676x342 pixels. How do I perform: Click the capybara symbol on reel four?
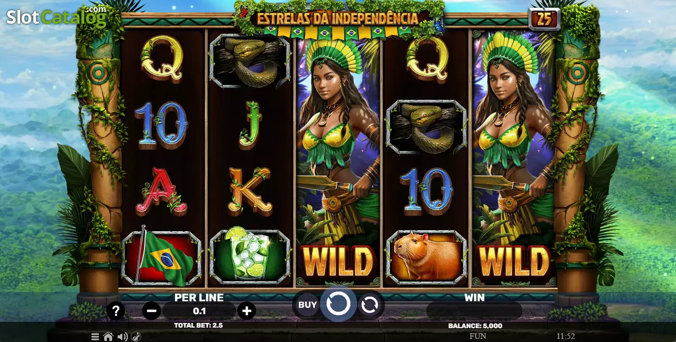[427, 256]
